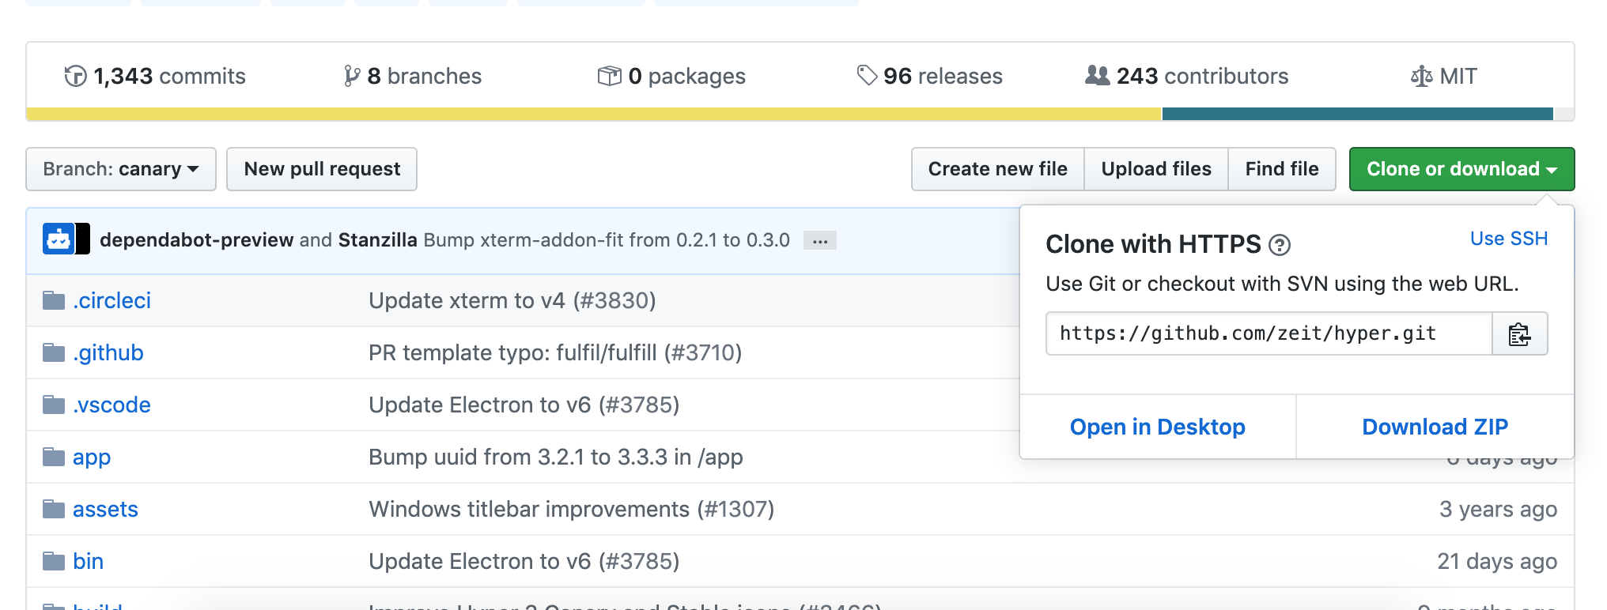This screenshot has height=610, width=1607.
Task: Click Find file button
Action: pyautogui.click(x=1282, y=169)
